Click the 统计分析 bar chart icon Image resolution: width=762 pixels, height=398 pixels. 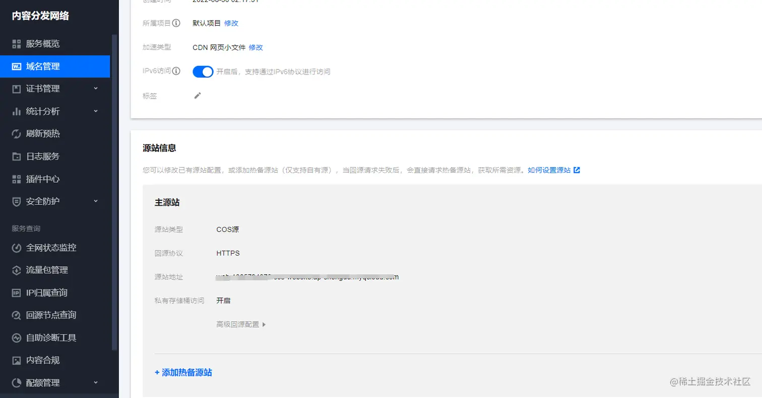(17, 111)
